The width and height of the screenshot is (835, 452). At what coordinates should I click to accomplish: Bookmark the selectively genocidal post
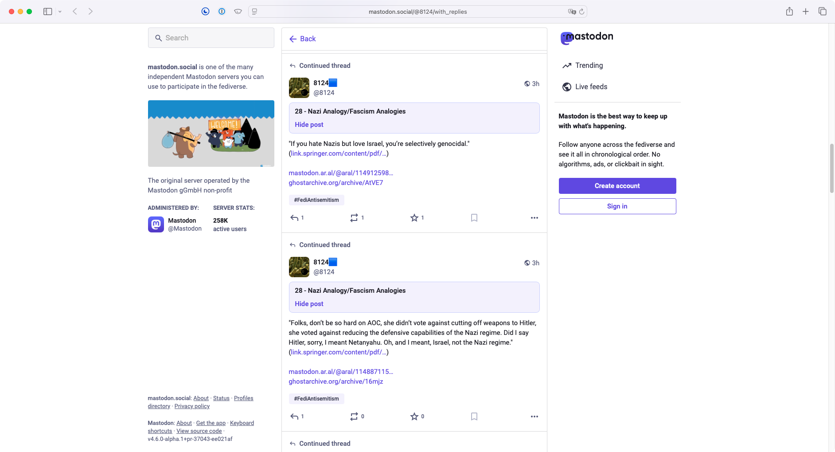pos(474,218)
